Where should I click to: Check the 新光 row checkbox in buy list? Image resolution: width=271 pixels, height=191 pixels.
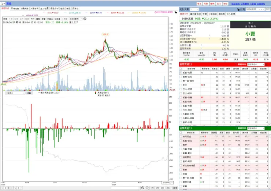pos(181,85)
